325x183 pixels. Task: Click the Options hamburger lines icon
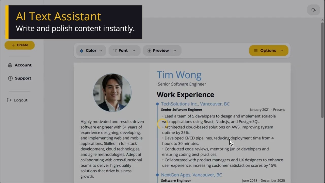[x=256, y=51]
